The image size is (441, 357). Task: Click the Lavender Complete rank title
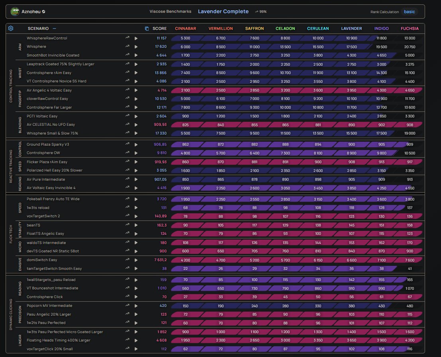[223, 12]
